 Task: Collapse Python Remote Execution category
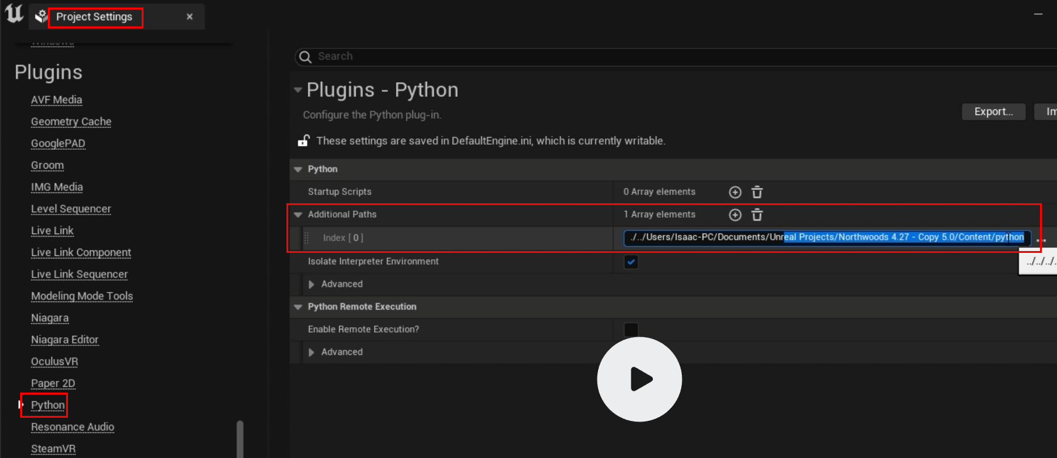298,307
